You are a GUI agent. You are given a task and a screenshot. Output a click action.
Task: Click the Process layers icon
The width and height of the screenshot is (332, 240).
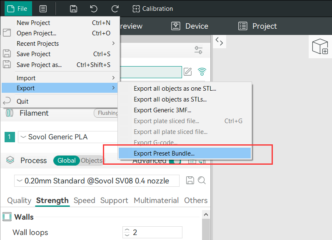coord(10,160)
